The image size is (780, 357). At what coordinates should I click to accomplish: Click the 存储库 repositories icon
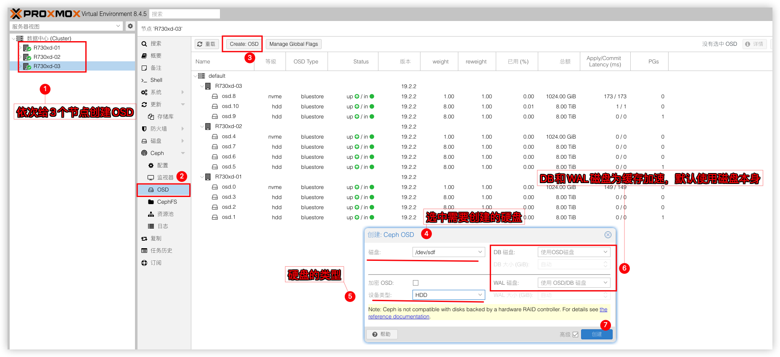(x=151, y=117)
